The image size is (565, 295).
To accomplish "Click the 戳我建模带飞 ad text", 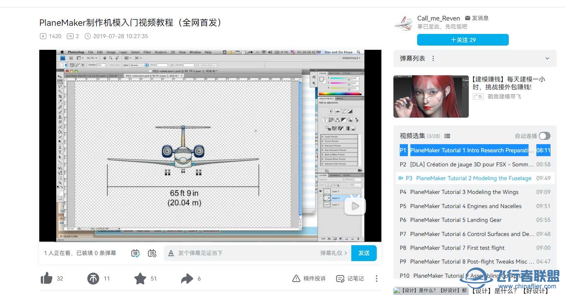I will pos(504,96).
